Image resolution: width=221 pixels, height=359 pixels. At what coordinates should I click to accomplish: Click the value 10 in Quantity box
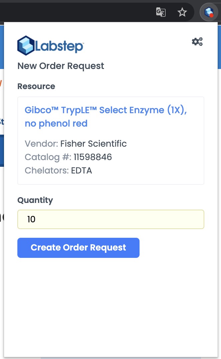click(31, 219)
